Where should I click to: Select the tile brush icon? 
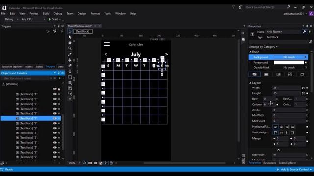point(290,74)
